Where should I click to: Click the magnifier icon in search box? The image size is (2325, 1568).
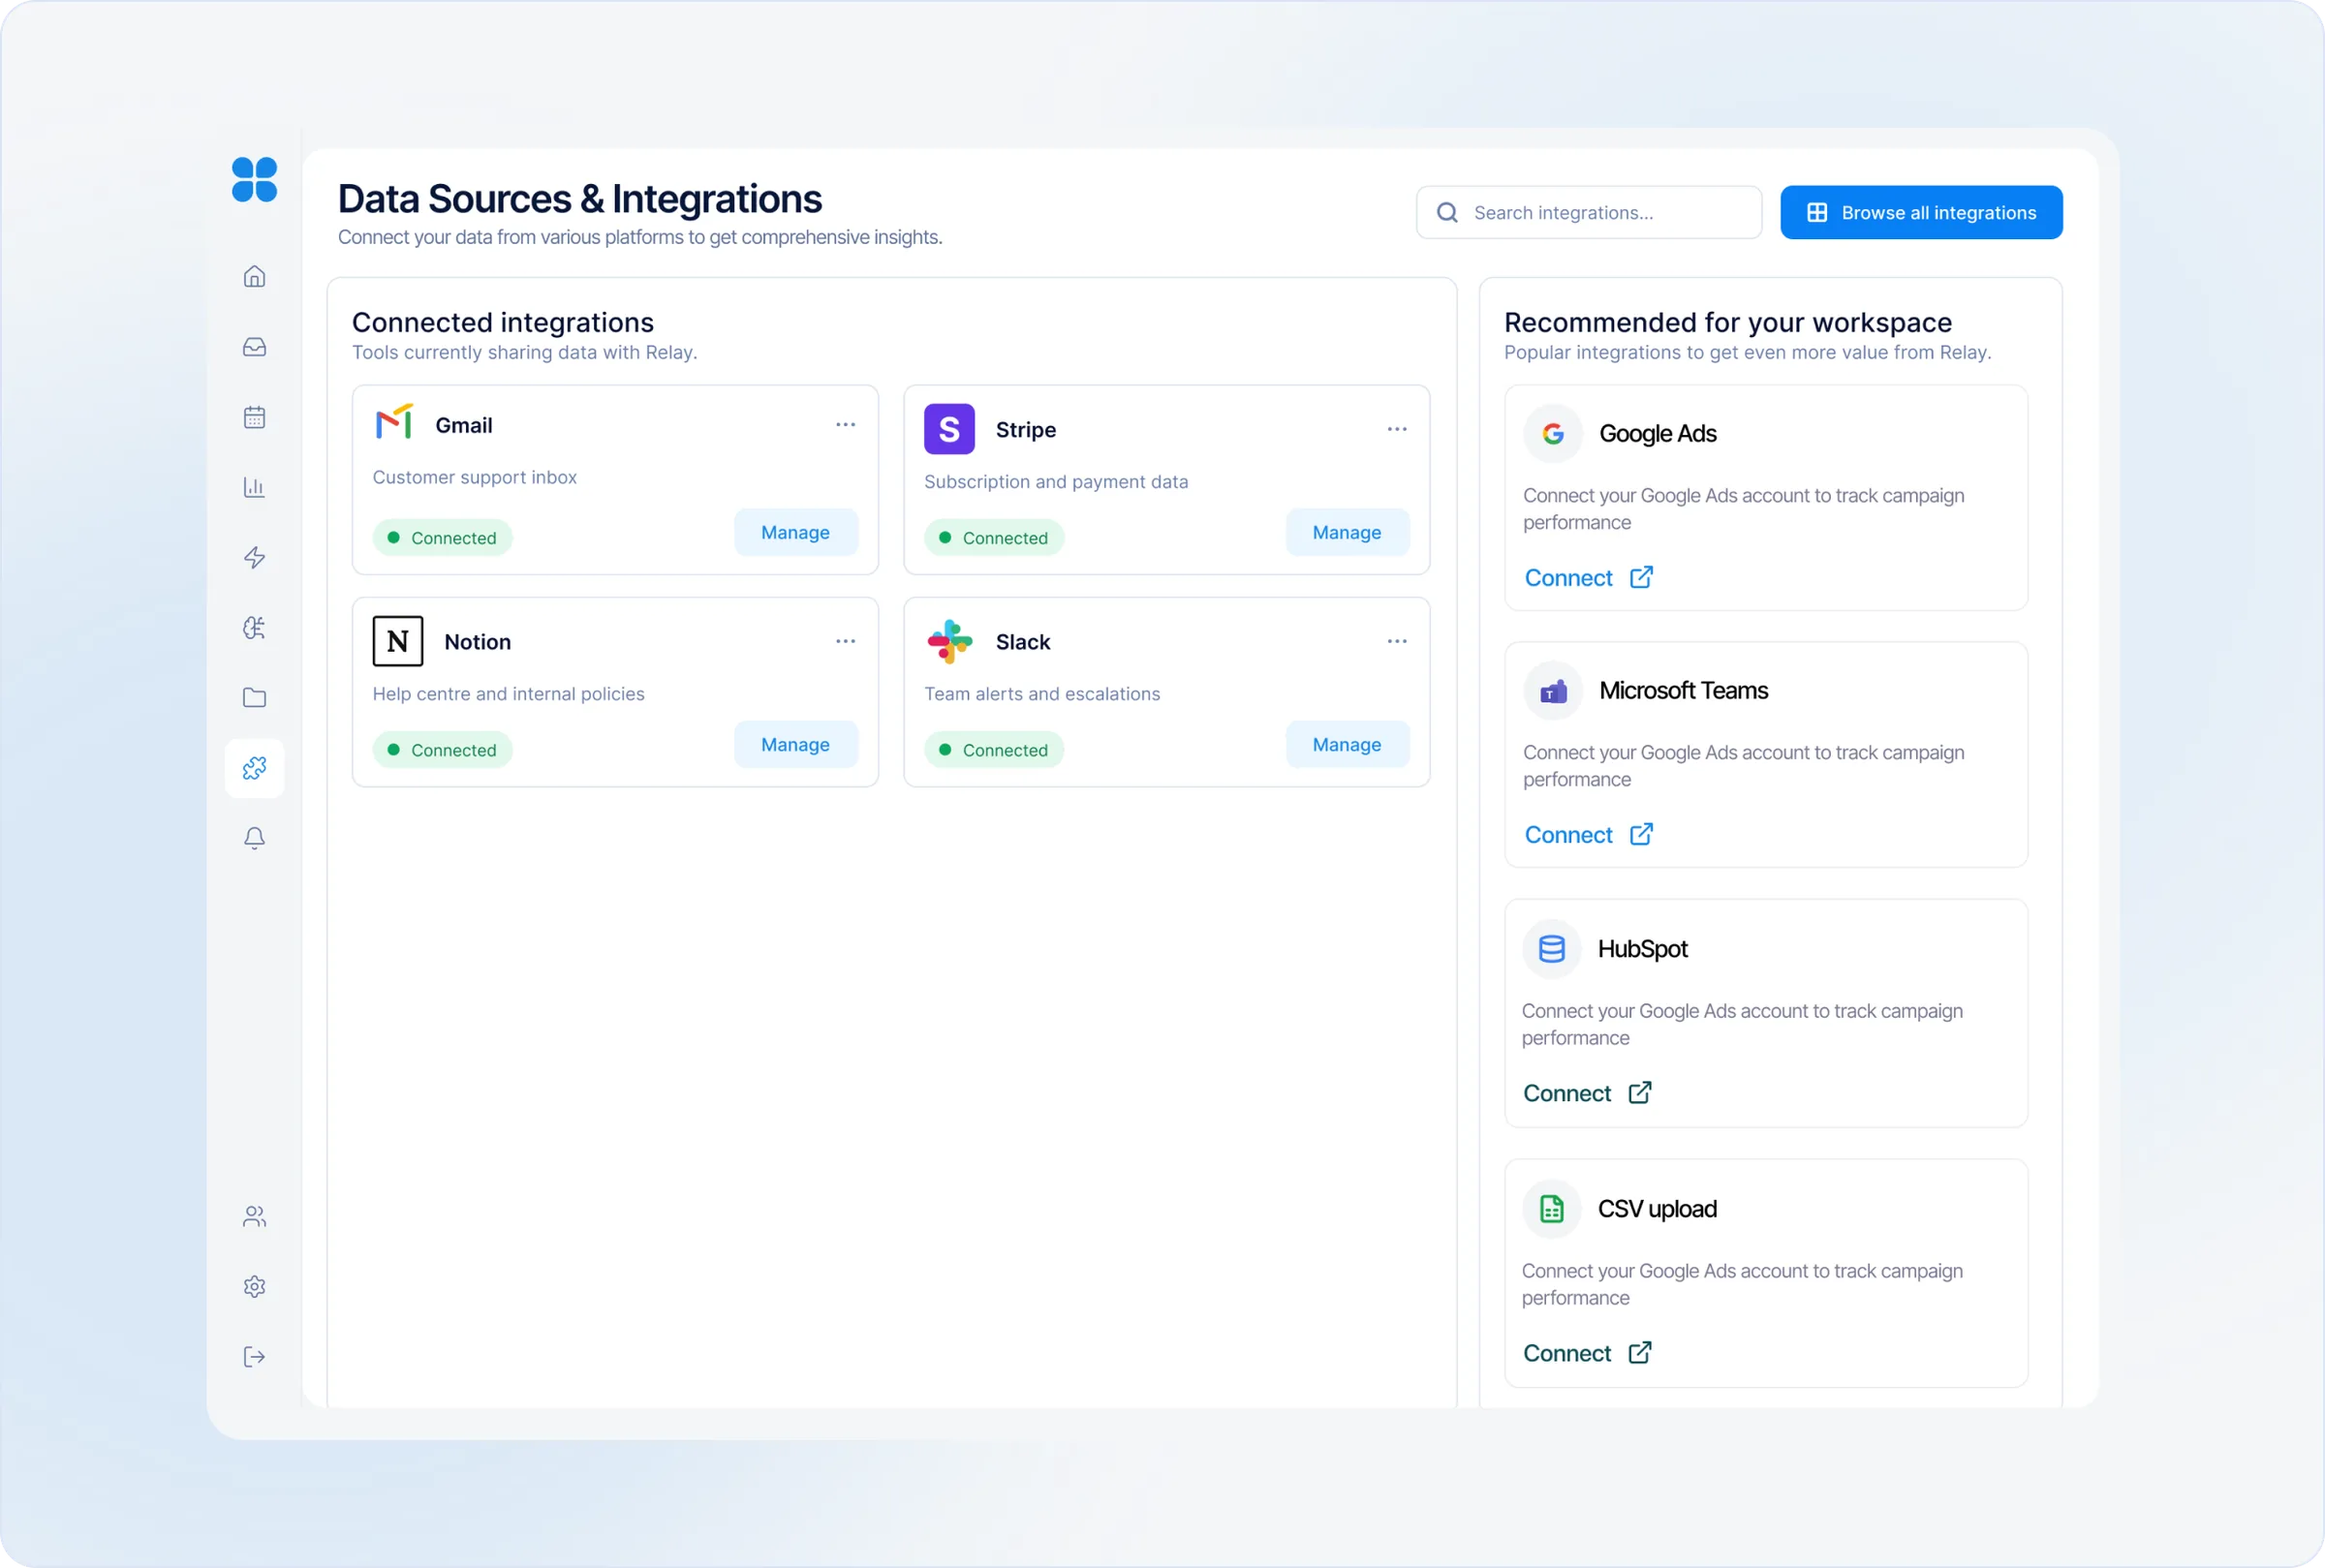(x=1447, y=212)
